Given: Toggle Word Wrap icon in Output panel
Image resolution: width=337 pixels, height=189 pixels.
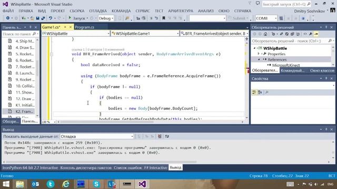Looking at the screenshot, I should click(x=167, y=136).
